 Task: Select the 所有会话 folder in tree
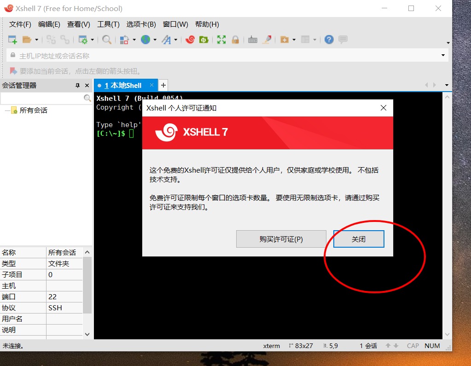[x=33, y=110]
